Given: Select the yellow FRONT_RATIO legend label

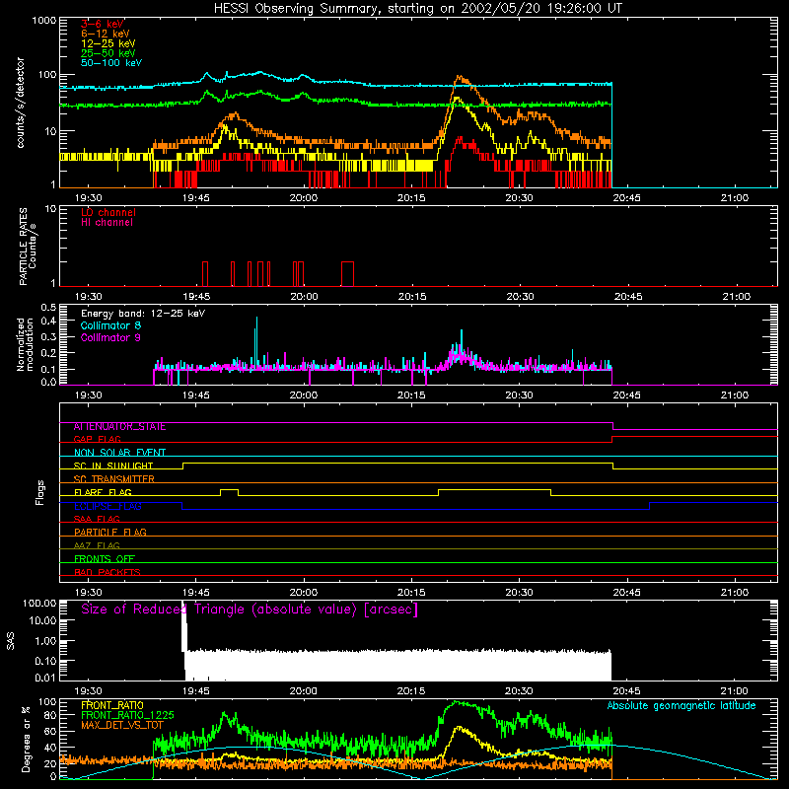Looking at the screenshot, I should [112, 705].
